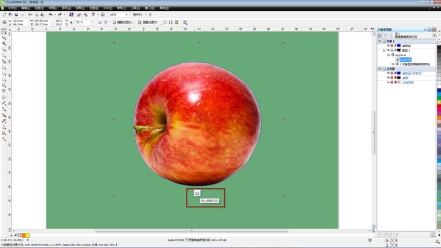
Task: Click the finish editing contents icon below the apple
Action: coord(197,193)
